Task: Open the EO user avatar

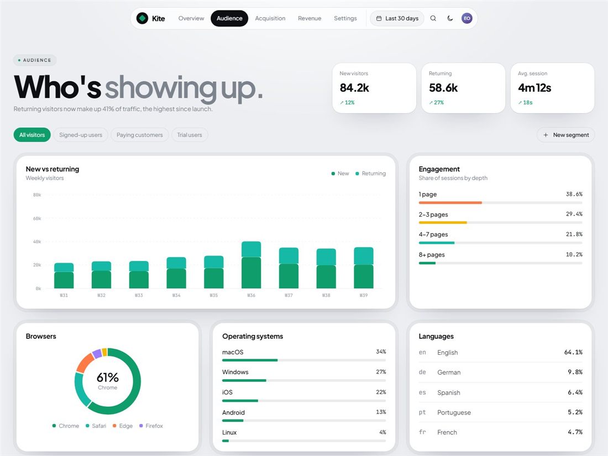Action: point(467,18)
